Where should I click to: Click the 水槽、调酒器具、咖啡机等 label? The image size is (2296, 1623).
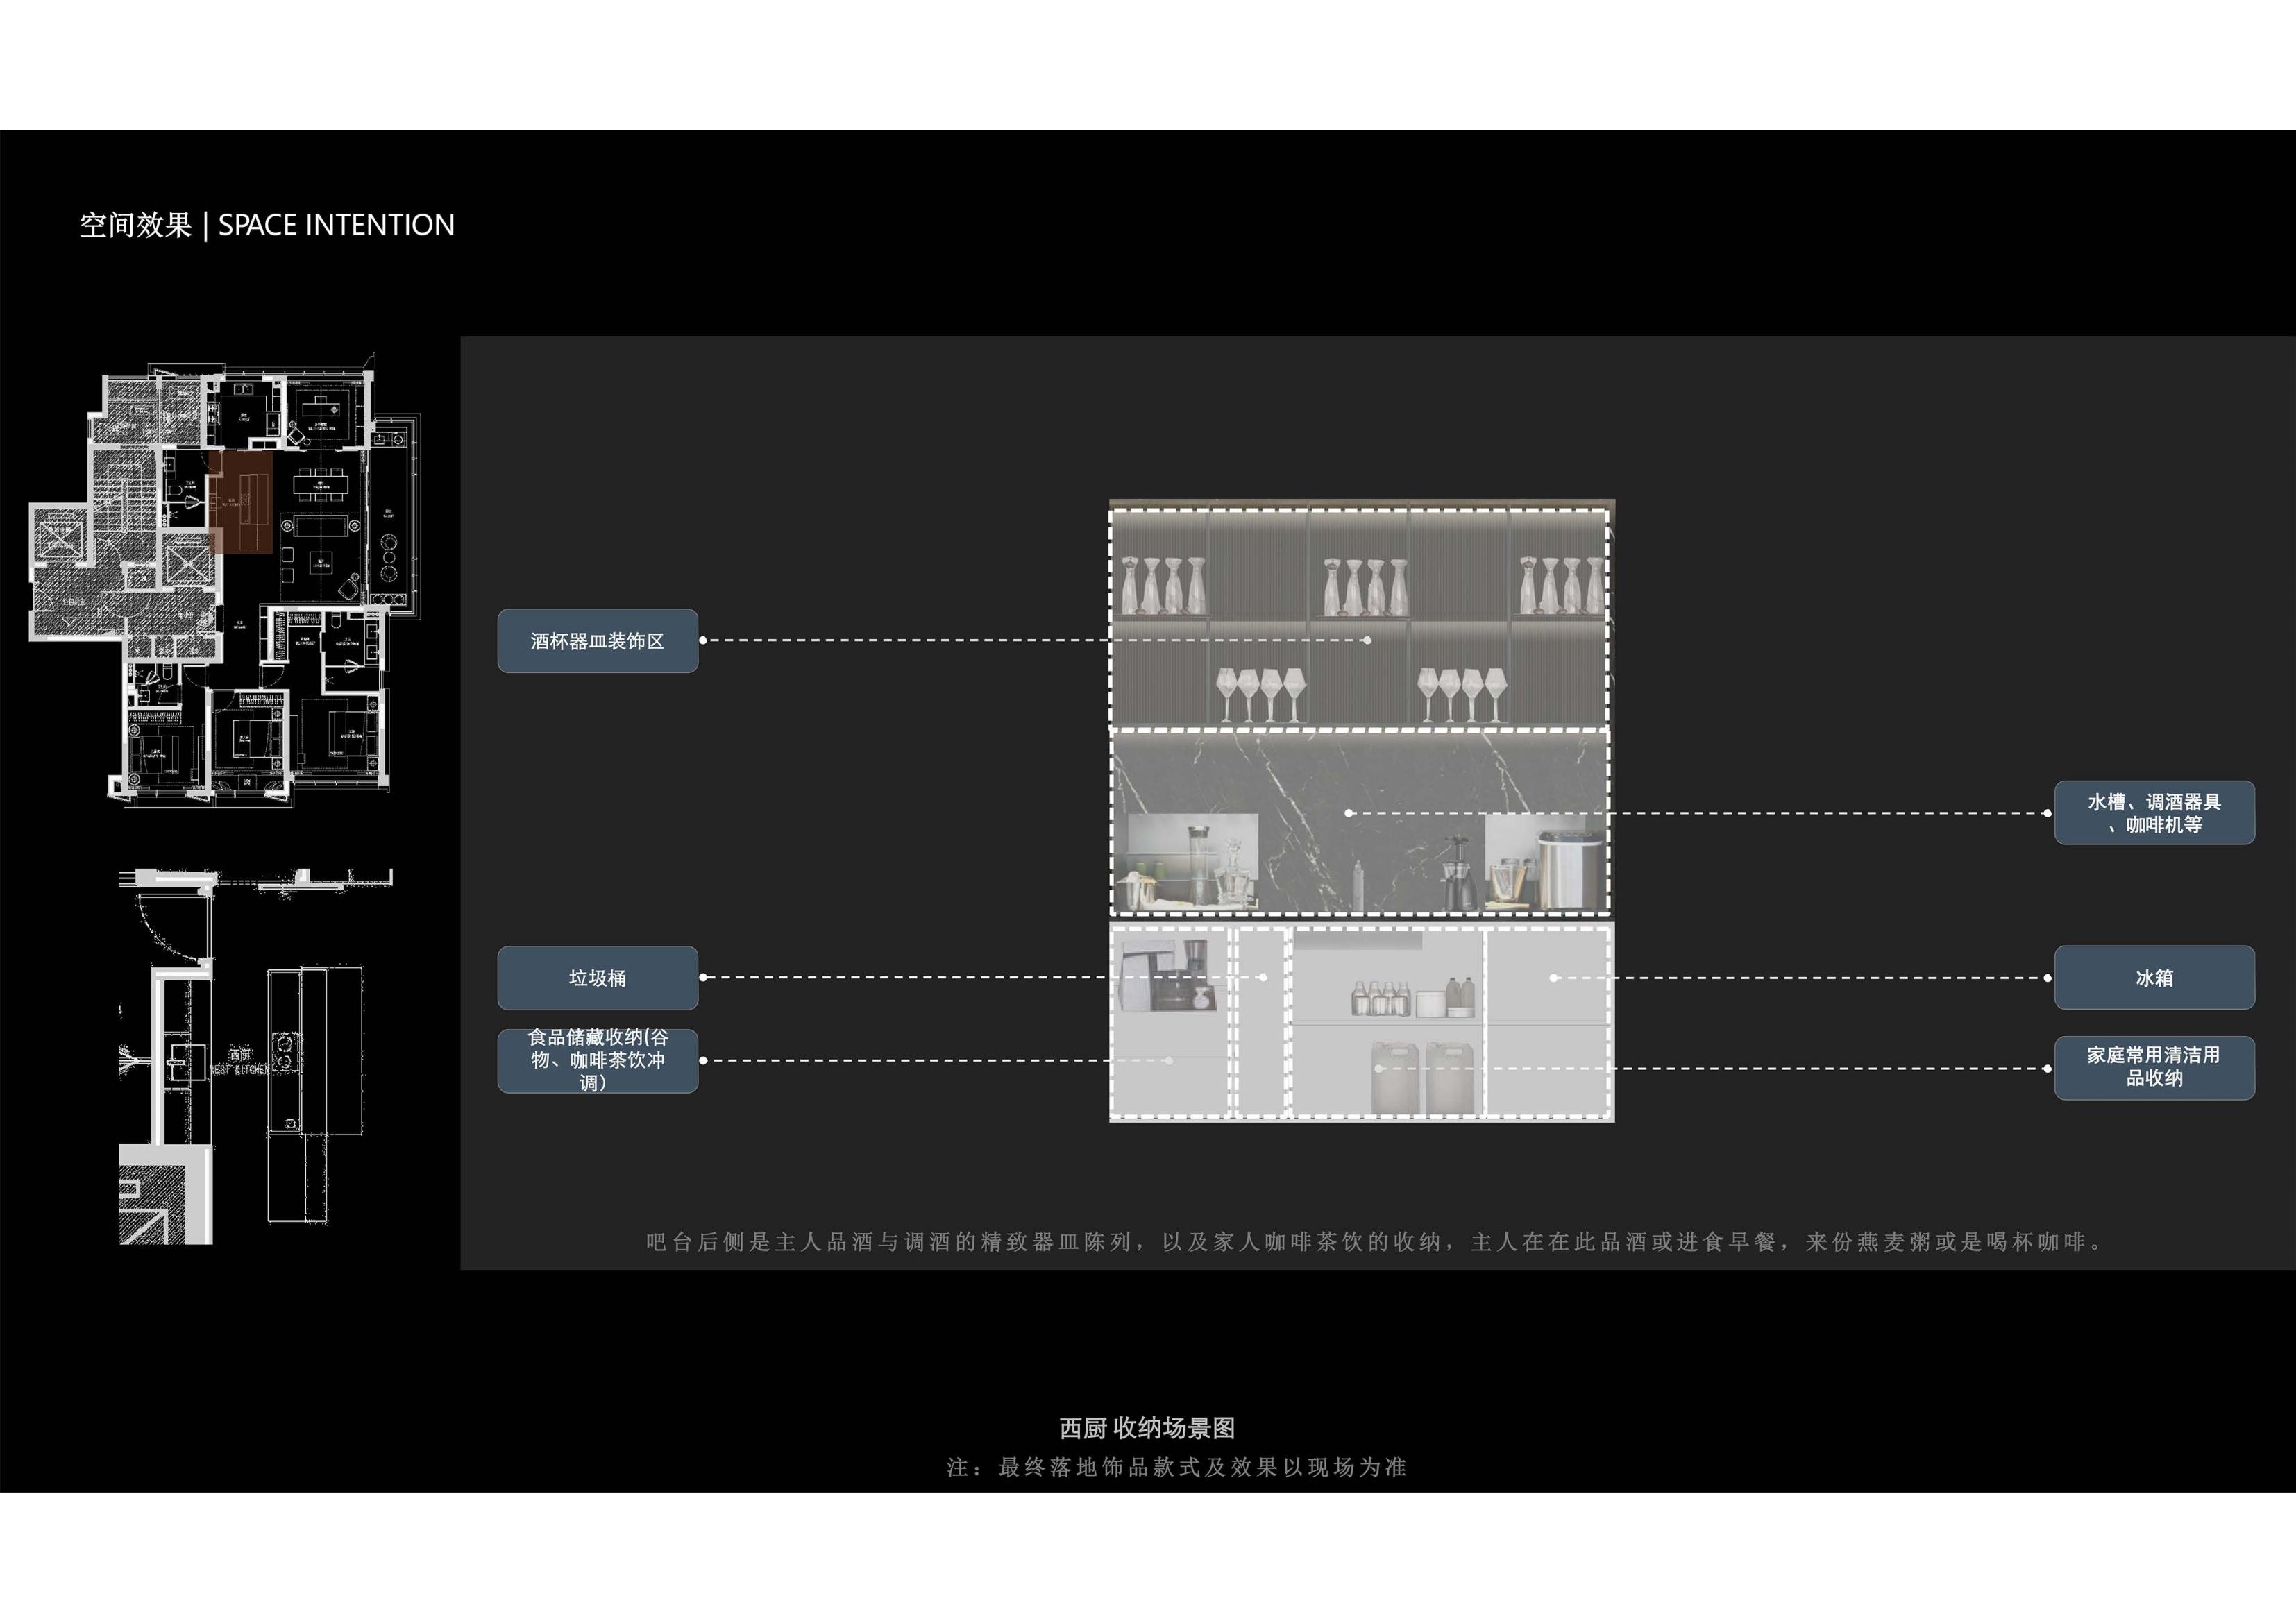point(2154,813)
